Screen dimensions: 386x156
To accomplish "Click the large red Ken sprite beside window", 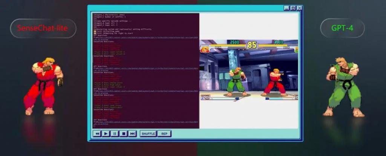I will click(x=43, y=86).
